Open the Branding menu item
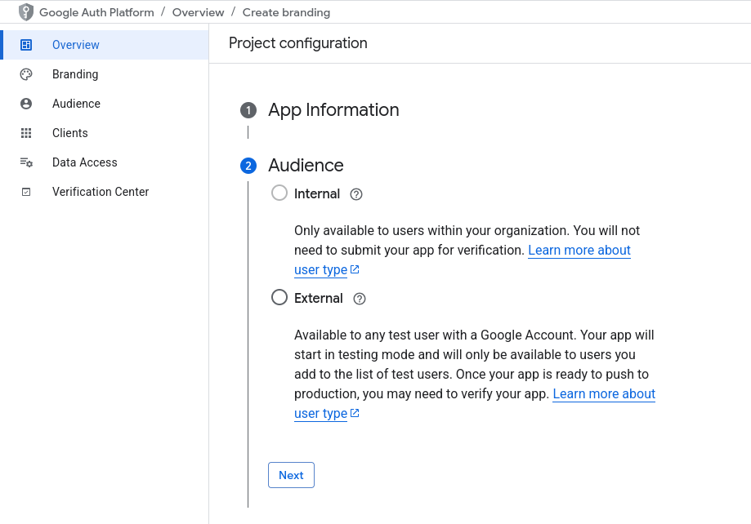The image size is (751, 524). point(75,74)
